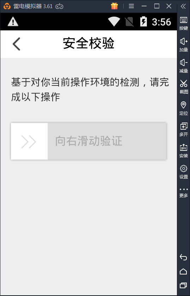Open emulator 设置 settings gear
The width and height of the screenshot is (190, 296).
[x=183, y=172]
